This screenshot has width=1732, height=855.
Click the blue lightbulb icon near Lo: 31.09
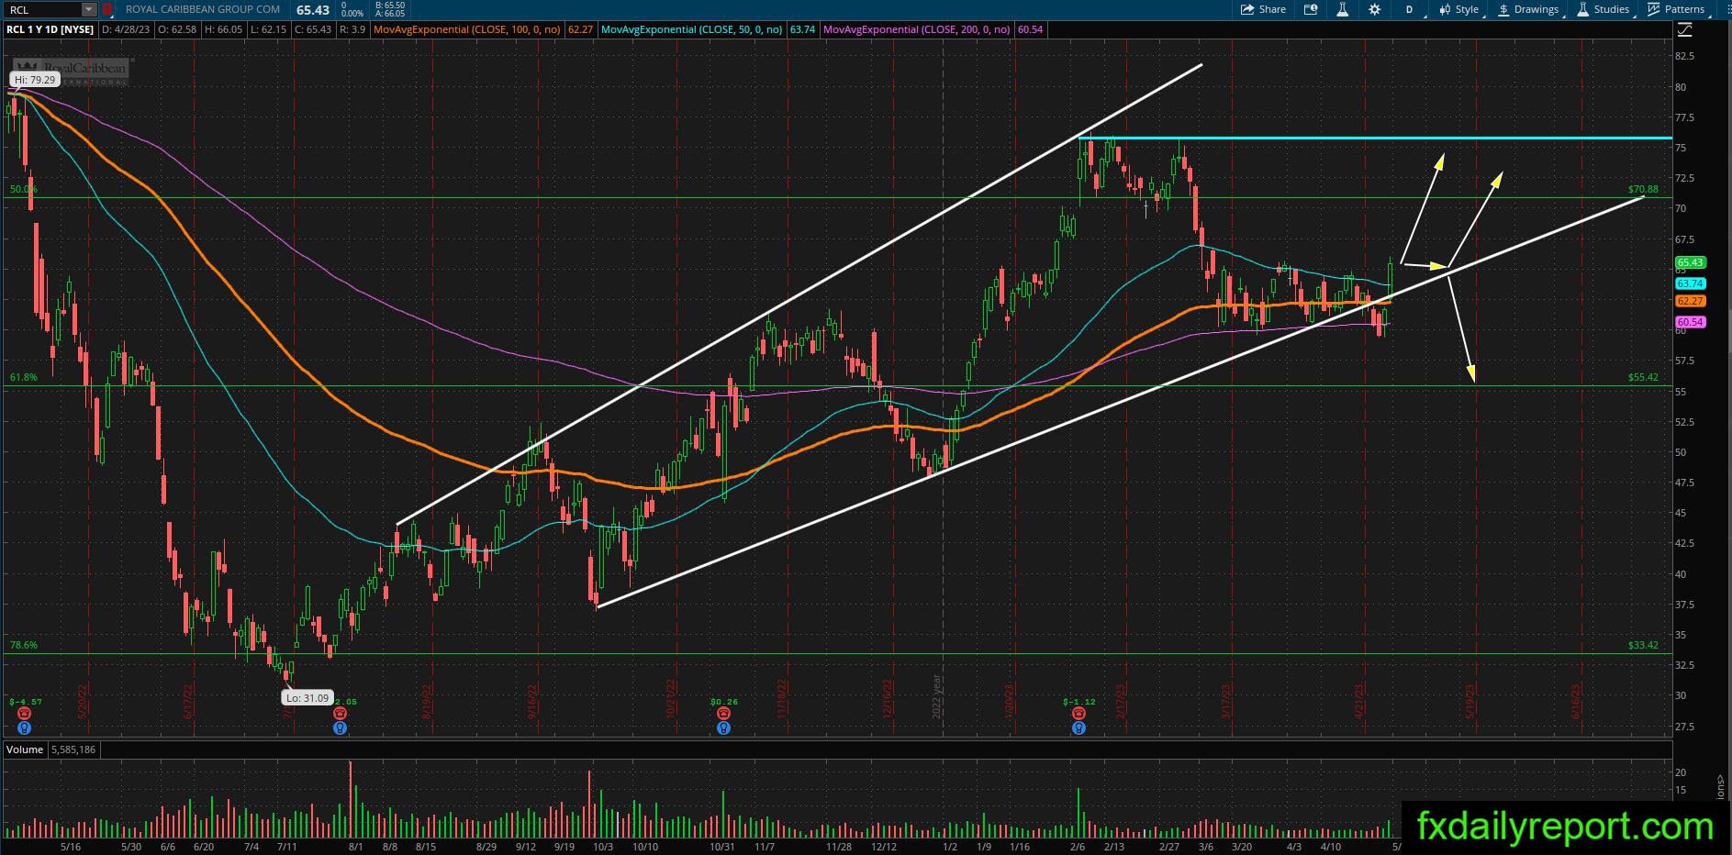coord(341,728)
